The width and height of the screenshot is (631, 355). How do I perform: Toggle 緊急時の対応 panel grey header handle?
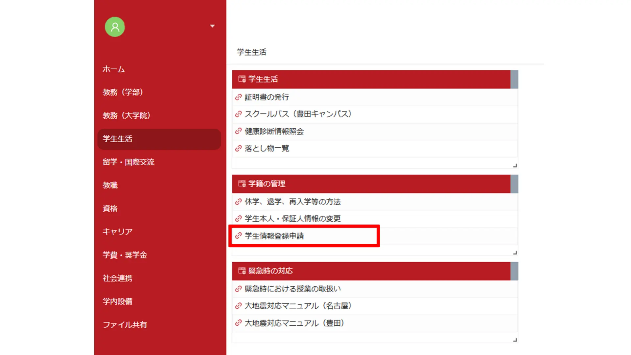[x=514, y=271]
